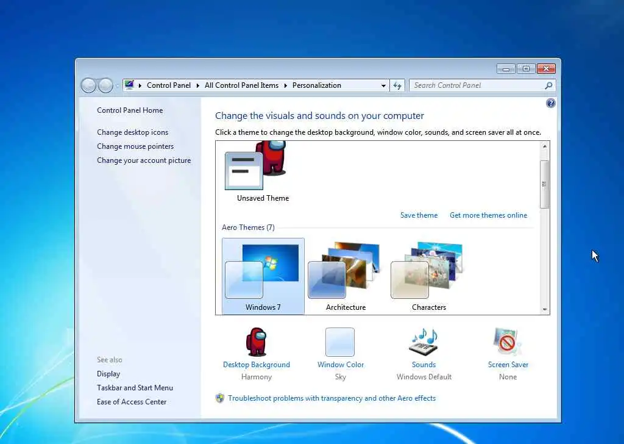Open recent pages dropdown beside Forward button
This screenshot has width=624, height=444.
coord(117,85)
